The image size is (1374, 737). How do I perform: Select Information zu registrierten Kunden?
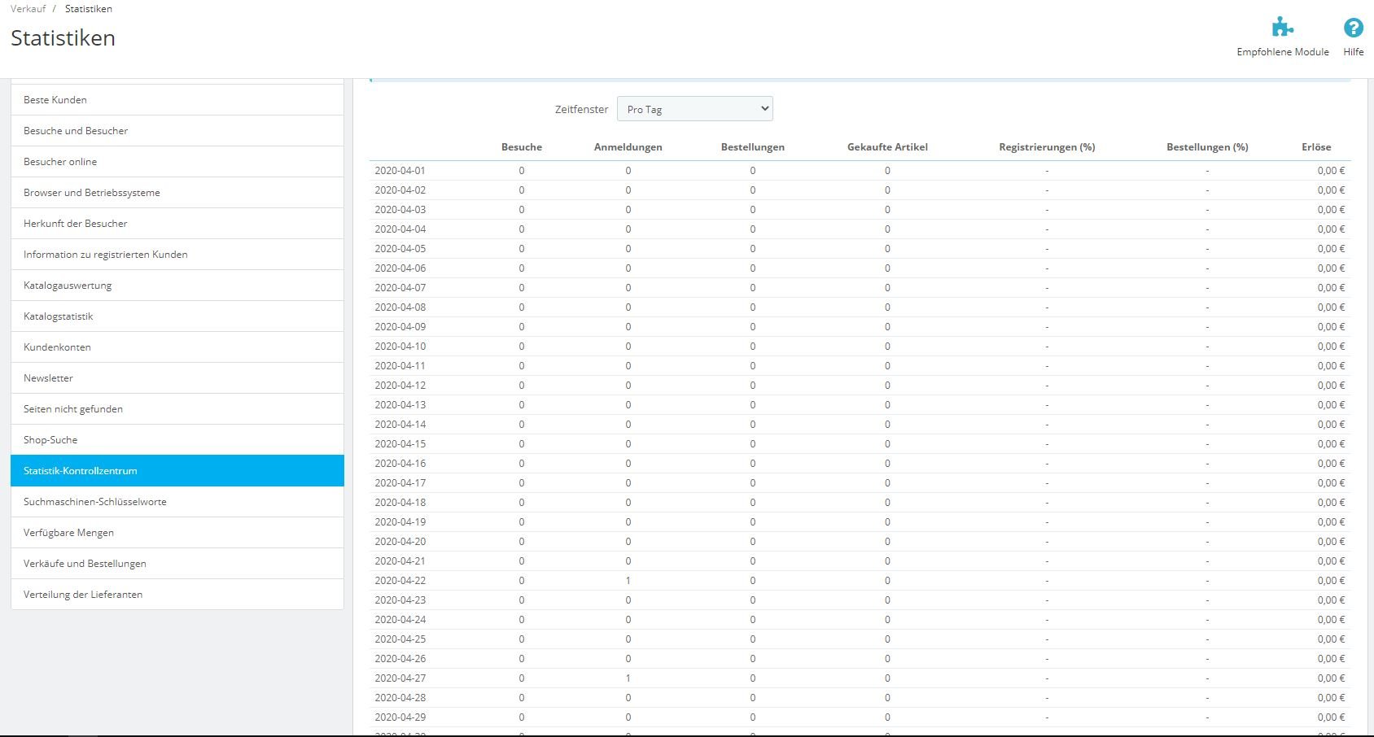177,255
